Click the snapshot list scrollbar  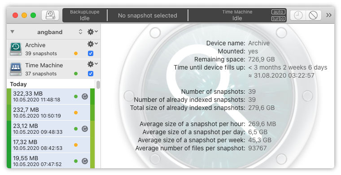98,85
